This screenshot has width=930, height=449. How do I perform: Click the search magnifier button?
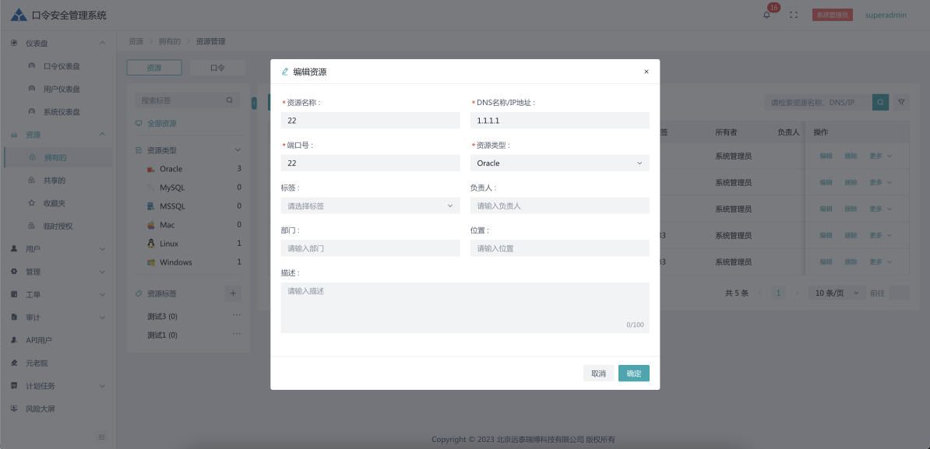click(x=880, y=102)
